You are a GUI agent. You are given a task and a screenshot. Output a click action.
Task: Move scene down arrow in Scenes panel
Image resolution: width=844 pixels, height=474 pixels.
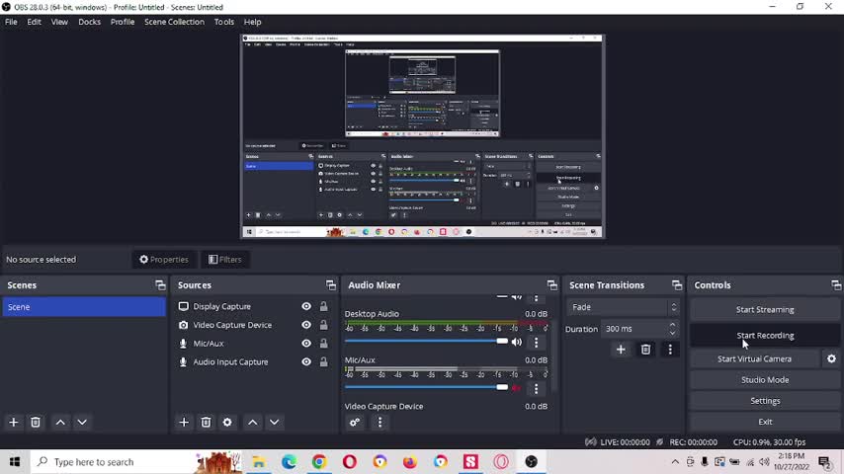coord(82,423)
